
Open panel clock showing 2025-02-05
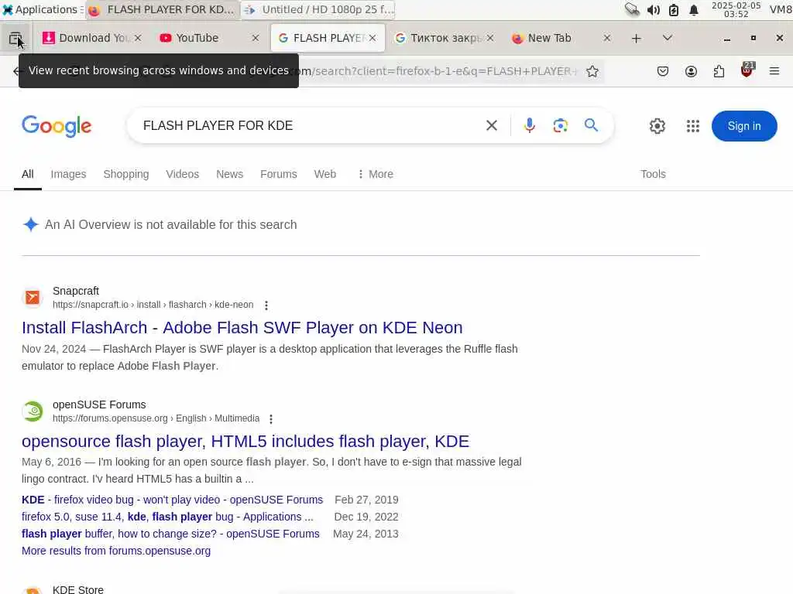[736, 9]
